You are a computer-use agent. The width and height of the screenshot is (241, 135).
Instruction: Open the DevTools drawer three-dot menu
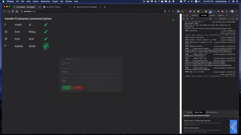pos(184,112)
